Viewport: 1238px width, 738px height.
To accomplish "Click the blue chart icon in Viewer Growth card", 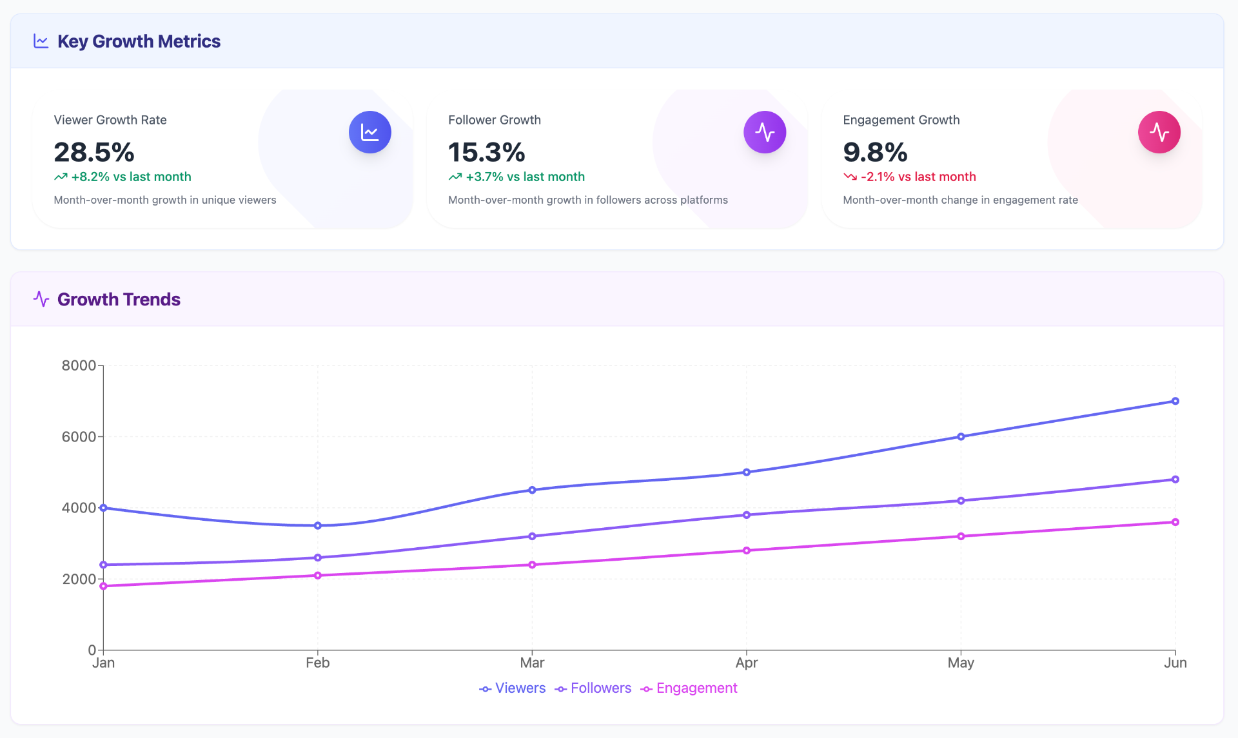I will point(370,132).
